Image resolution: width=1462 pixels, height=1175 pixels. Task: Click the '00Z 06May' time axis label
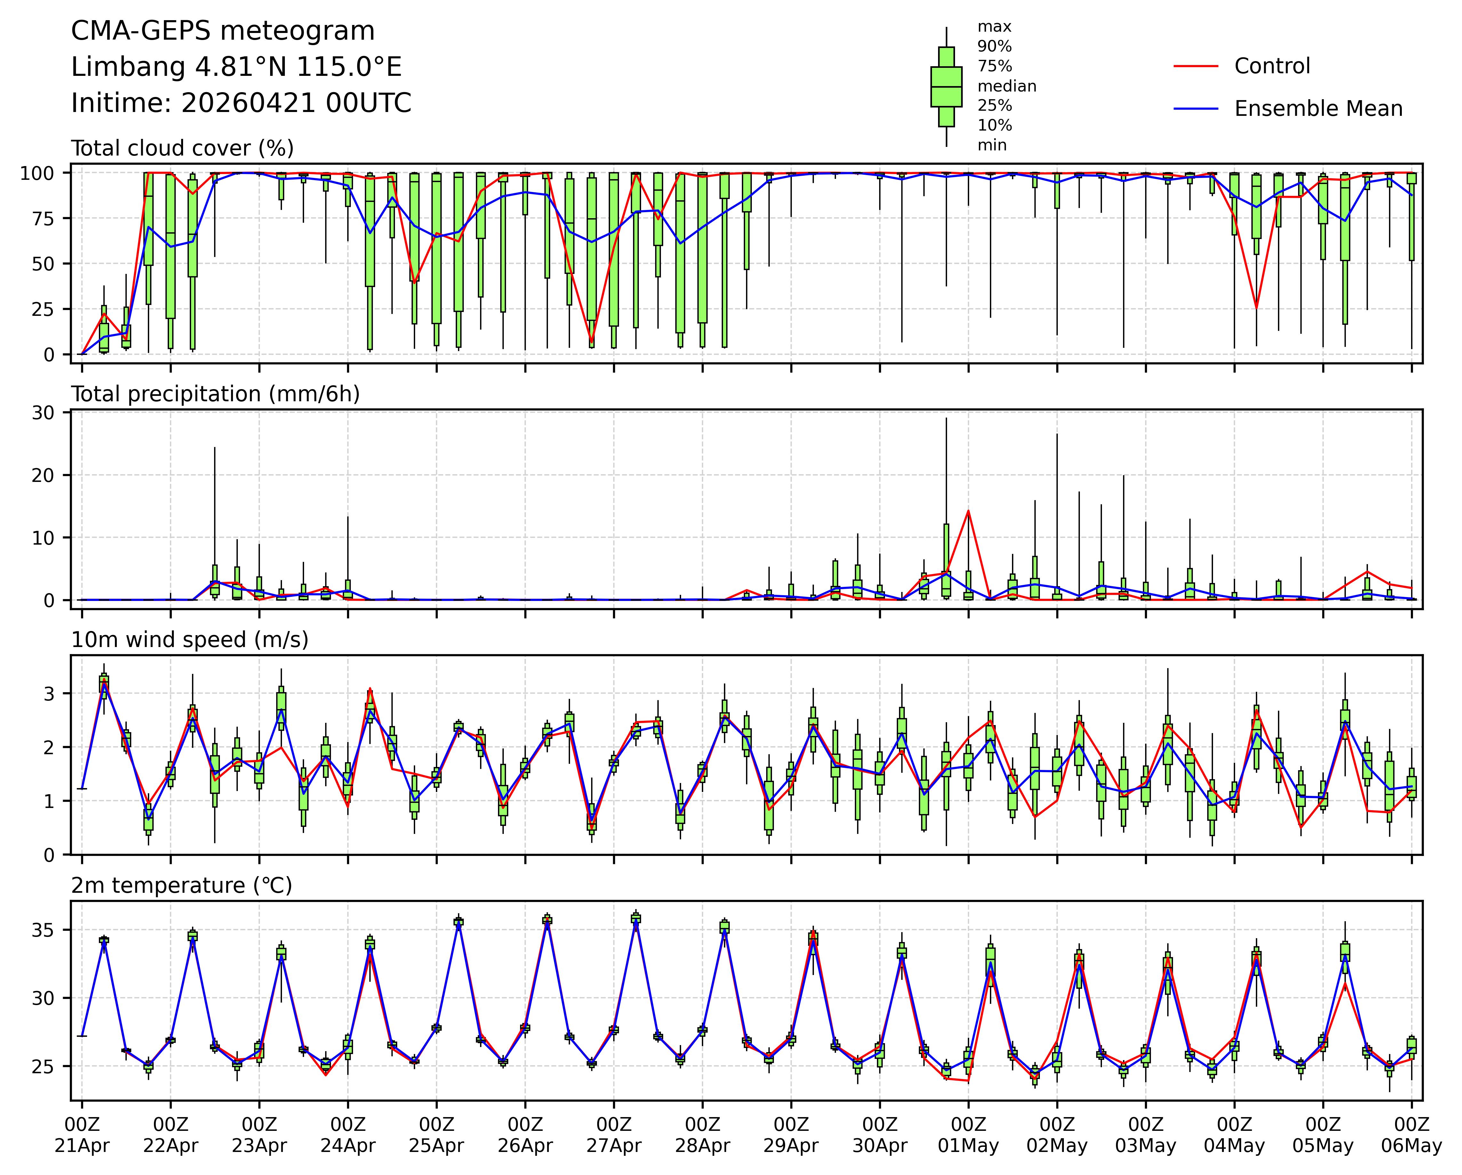[x=1411, y=1135]
